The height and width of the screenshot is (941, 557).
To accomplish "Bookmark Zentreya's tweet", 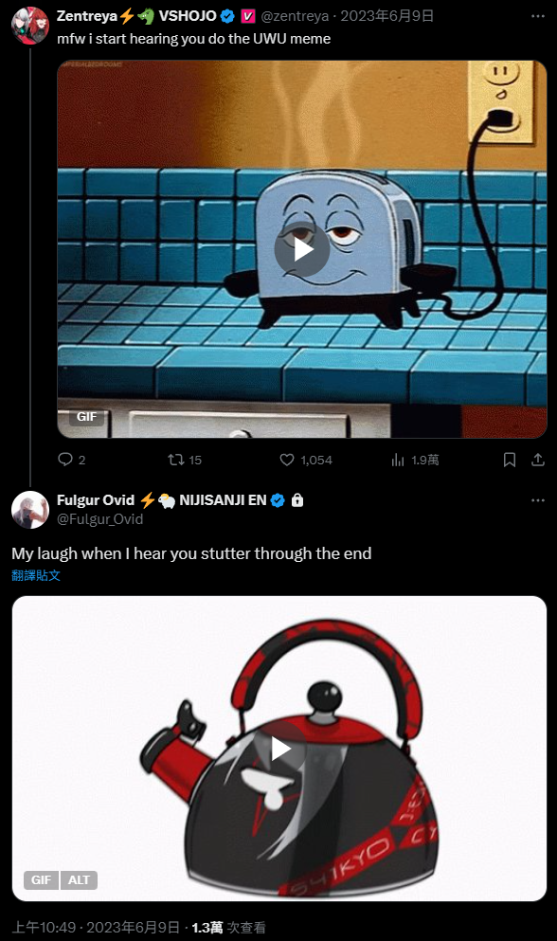I will tap(510, 460).
